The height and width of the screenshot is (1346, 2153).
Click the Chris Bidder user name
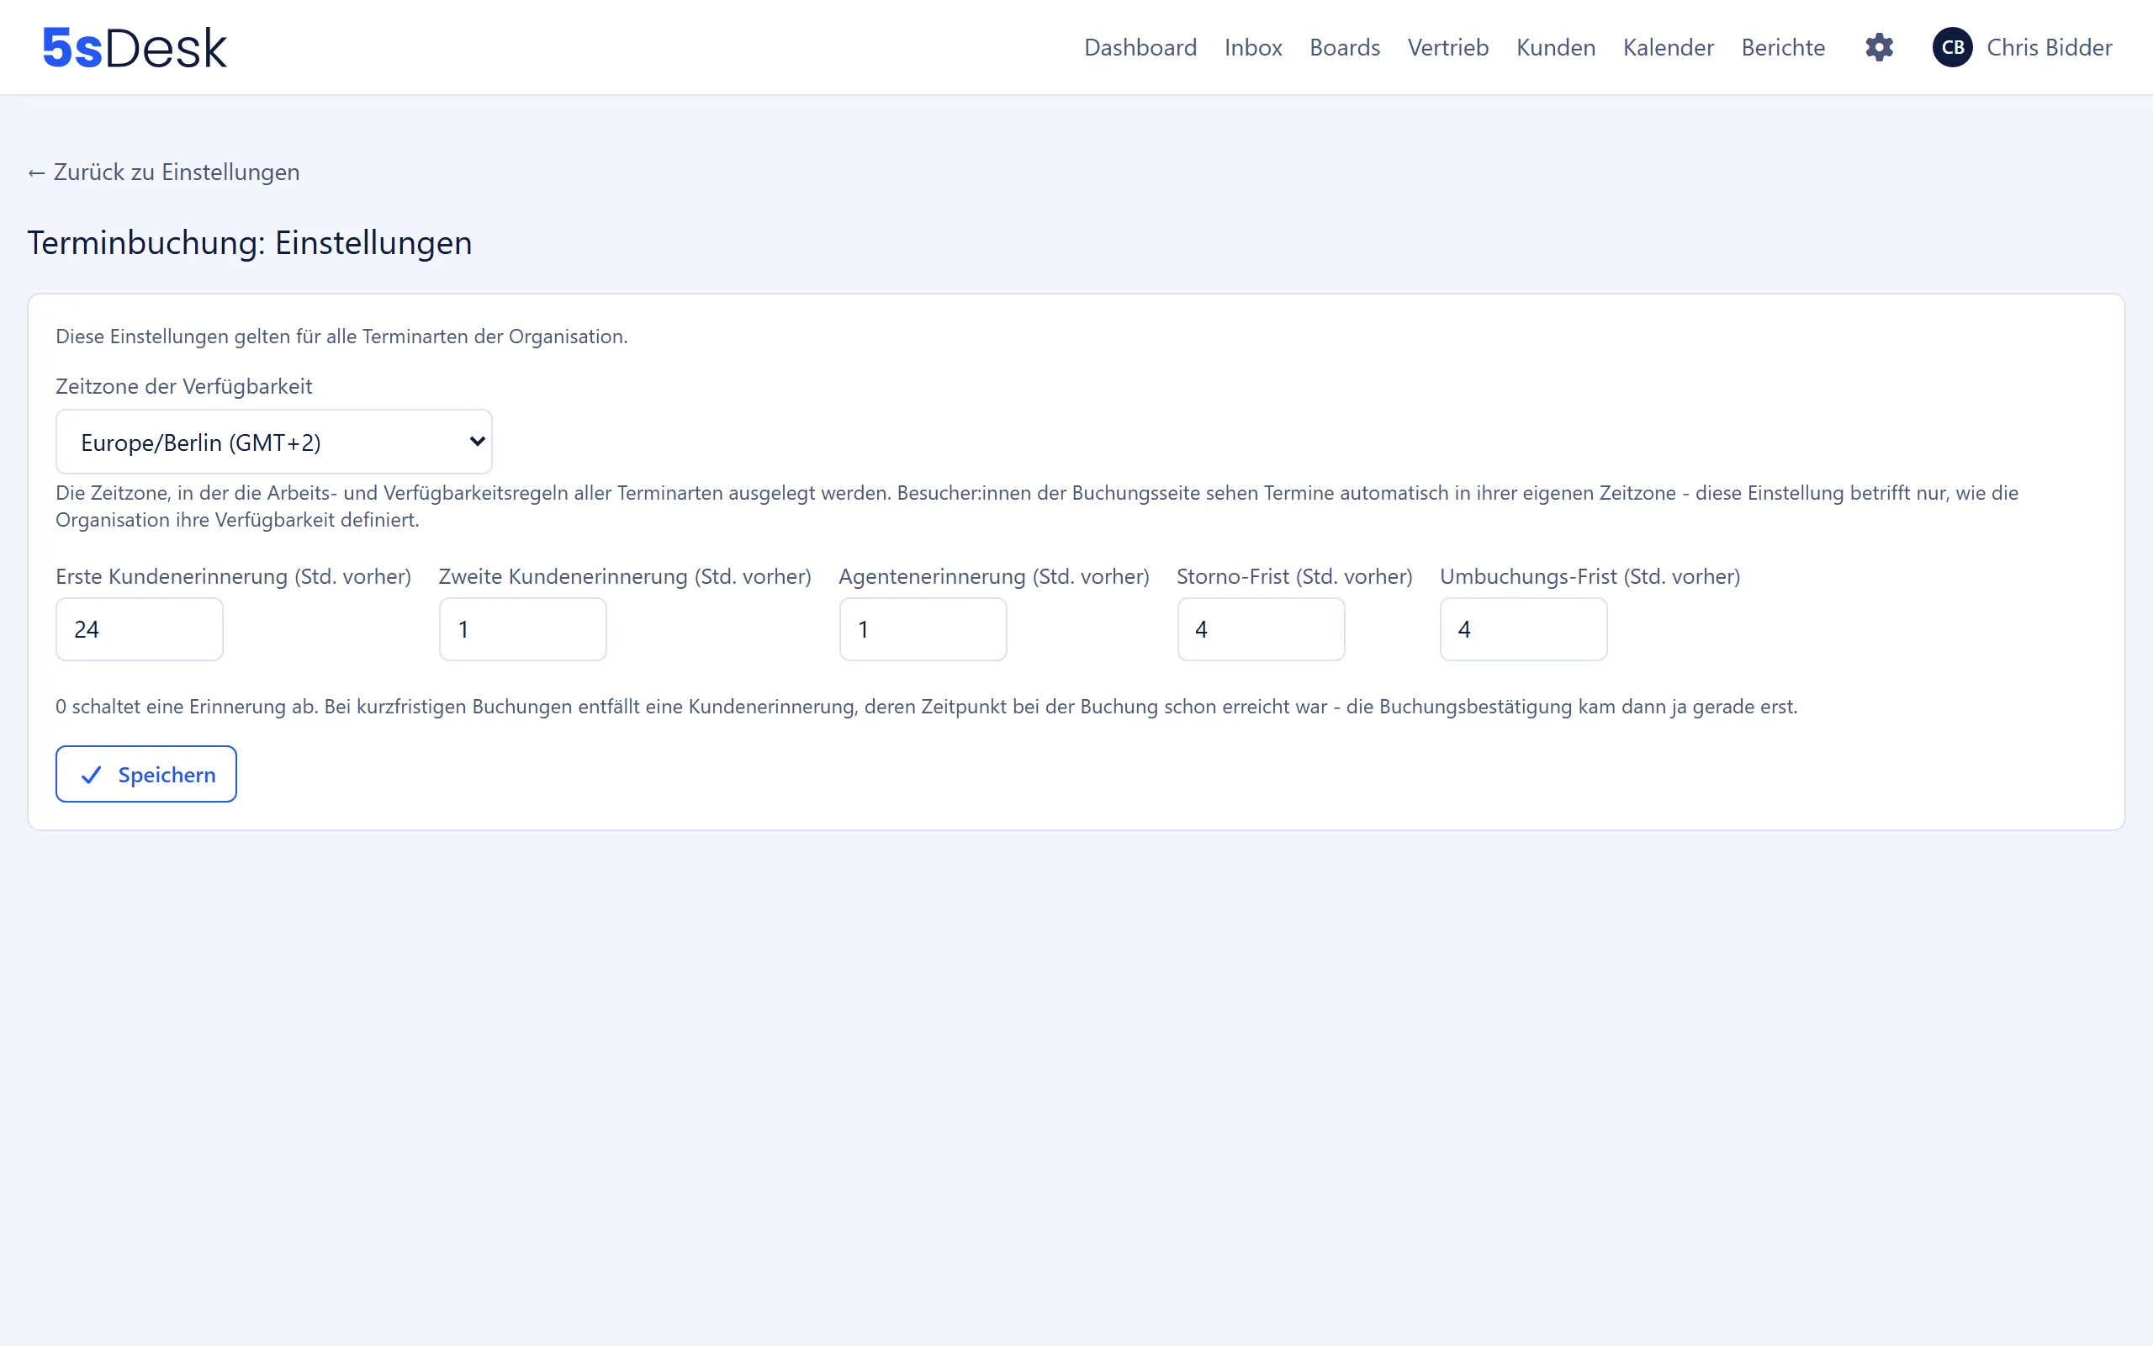[2049, 47]
